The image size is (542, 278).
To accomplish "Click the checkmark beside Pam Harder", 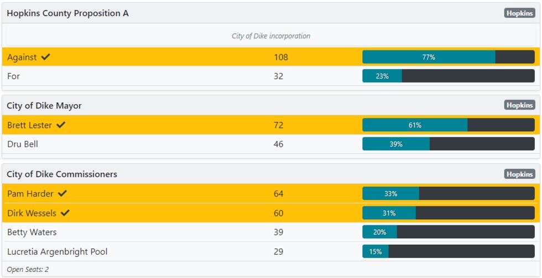I will [62, 193].
